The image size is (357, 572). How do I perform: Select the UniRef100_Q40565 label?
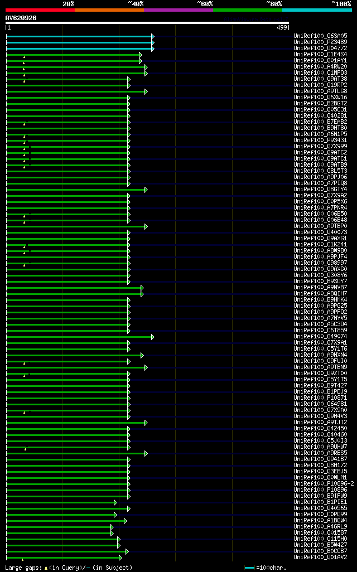point(321,508)
